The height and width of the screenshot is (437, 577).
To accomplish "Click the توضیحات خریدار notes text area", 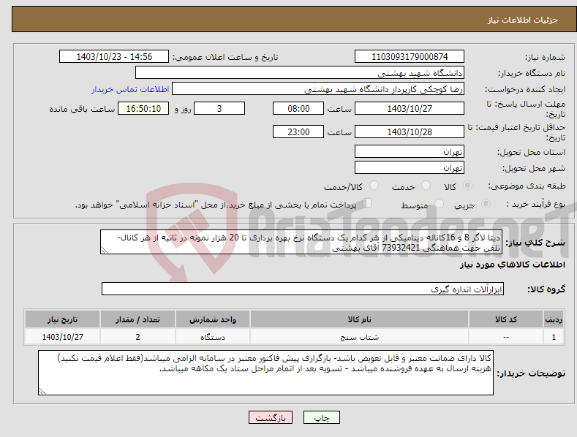I will click(x=265, y=373).
